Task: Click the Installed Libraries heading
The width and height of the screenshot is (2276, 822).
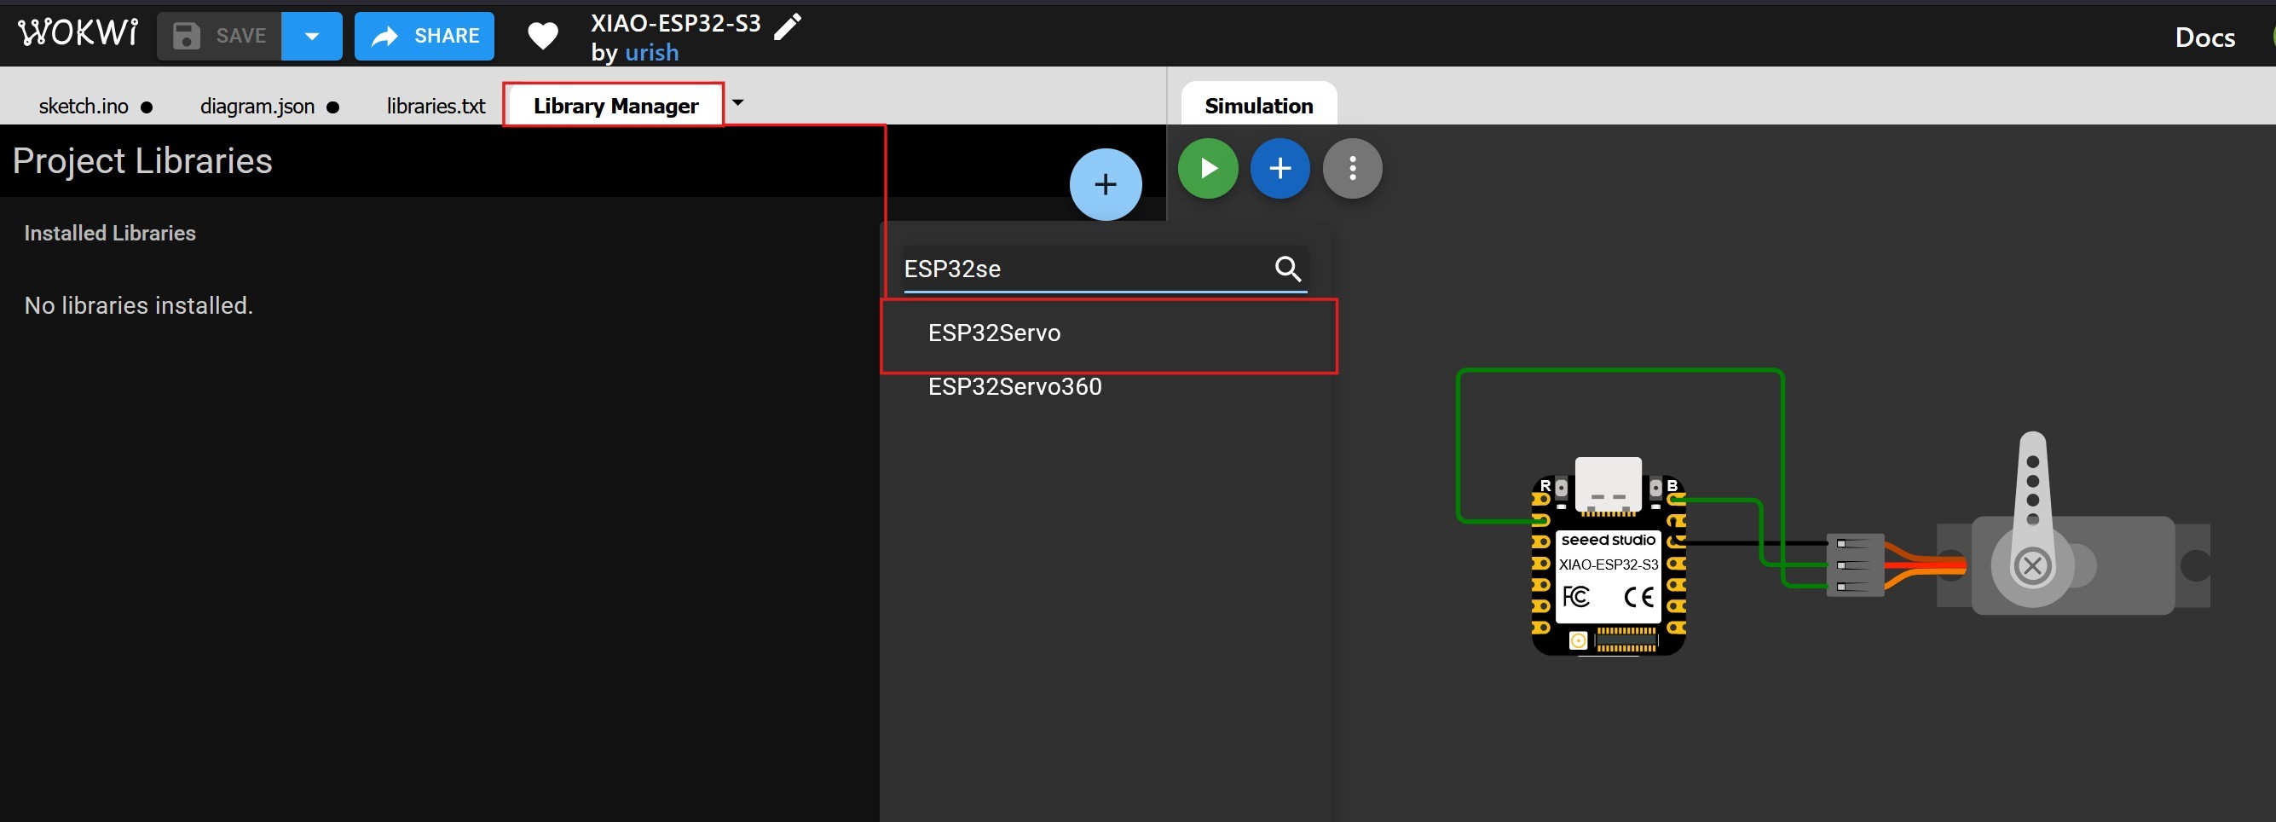Action: click(x=110, y=234)
